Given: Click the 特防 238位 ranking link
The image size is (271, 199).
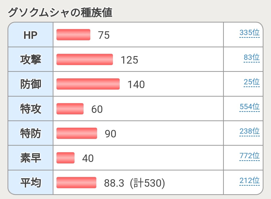Looking at the screenshot, I should 249,131.
